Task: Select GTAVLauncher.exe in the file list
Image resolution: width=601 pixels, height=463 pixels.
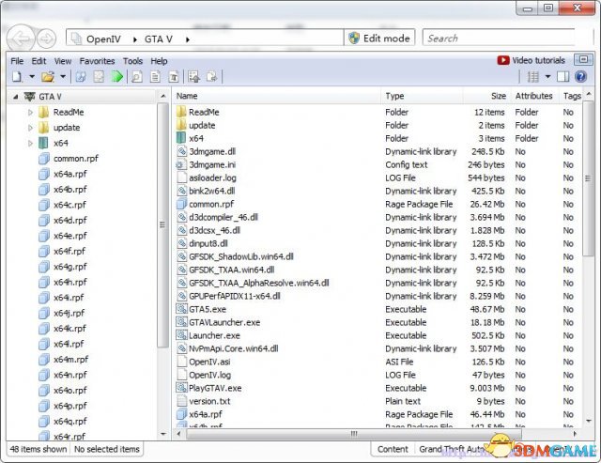Action: point(224,322)
